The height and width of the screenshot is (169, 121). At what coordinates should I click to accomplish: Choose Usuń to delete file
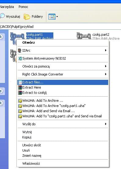(63, 150)
